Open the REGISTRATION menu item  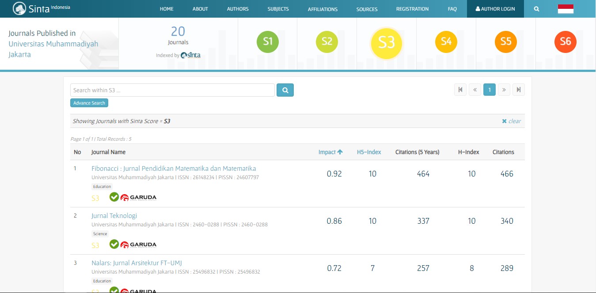pyautogui.click(x=412, y=9)
